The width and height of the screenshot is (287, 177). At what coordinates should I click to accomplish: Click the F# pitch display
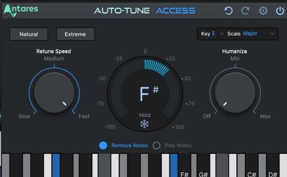click(x=149, y=93)
